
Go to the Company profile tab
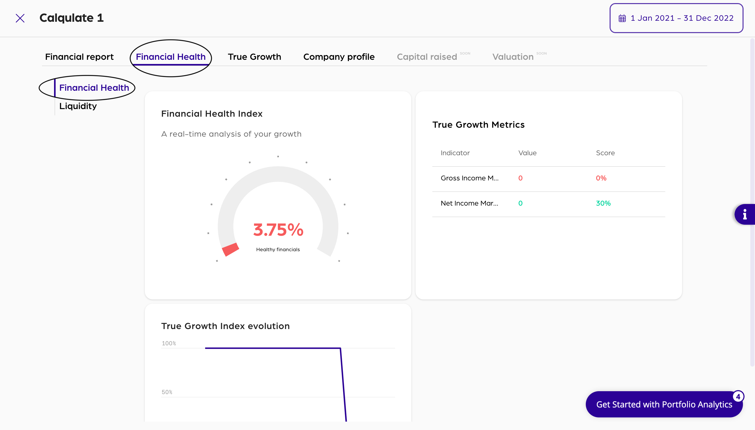tap(339, 57)
